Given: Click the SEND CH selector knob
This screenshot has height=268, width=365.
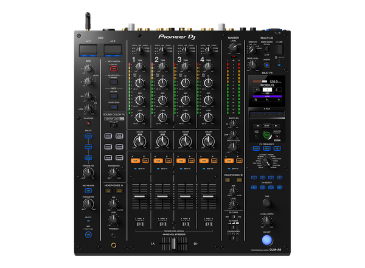Looking at the screenshot, I should (x=251, y=50).
